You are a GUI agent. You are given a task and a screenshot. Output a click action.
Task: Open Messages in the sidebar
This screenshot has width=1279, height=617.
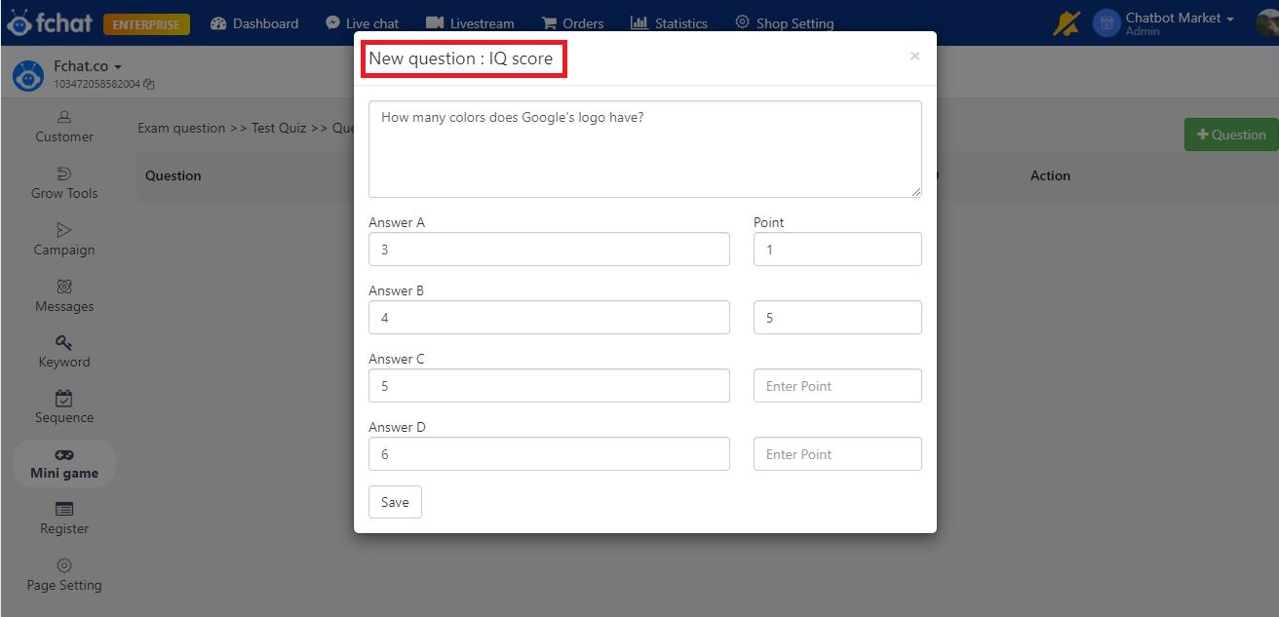[64, 296]
